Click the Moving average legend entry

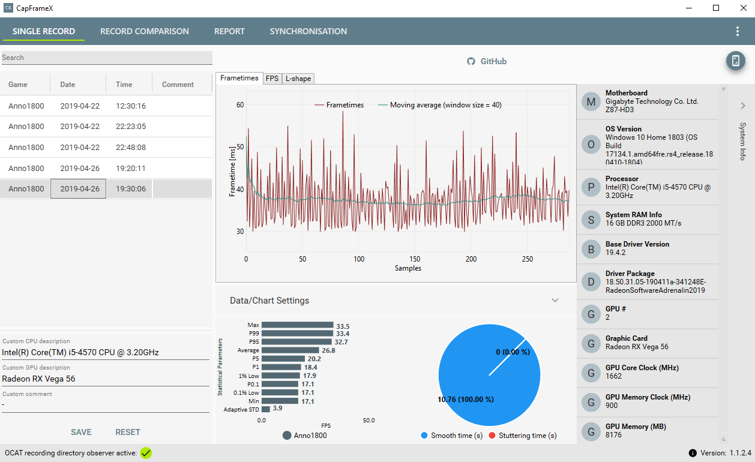(x=440, y=105)
